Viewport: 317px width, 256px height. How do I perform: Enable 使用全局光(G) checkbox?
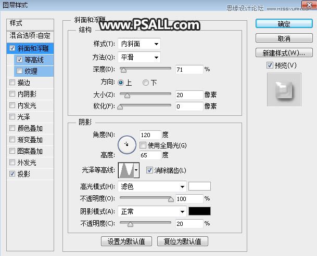point(143,145)
